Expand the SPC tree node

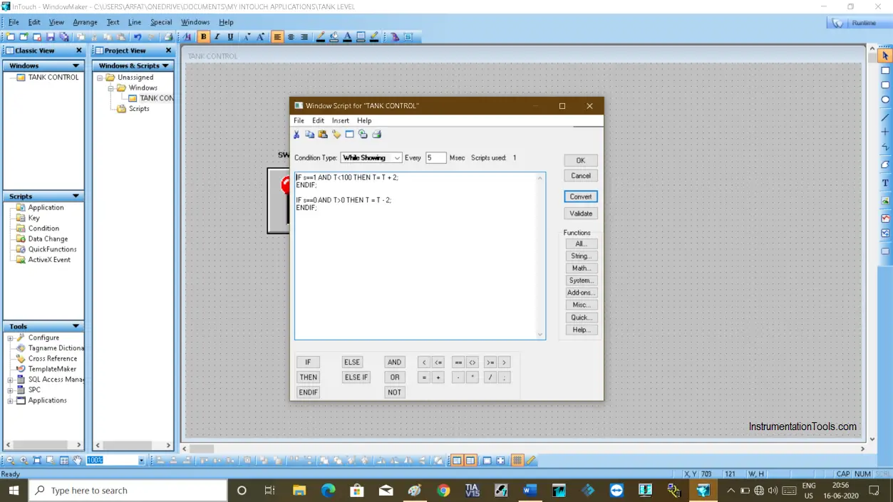click(x=11, y=390)
